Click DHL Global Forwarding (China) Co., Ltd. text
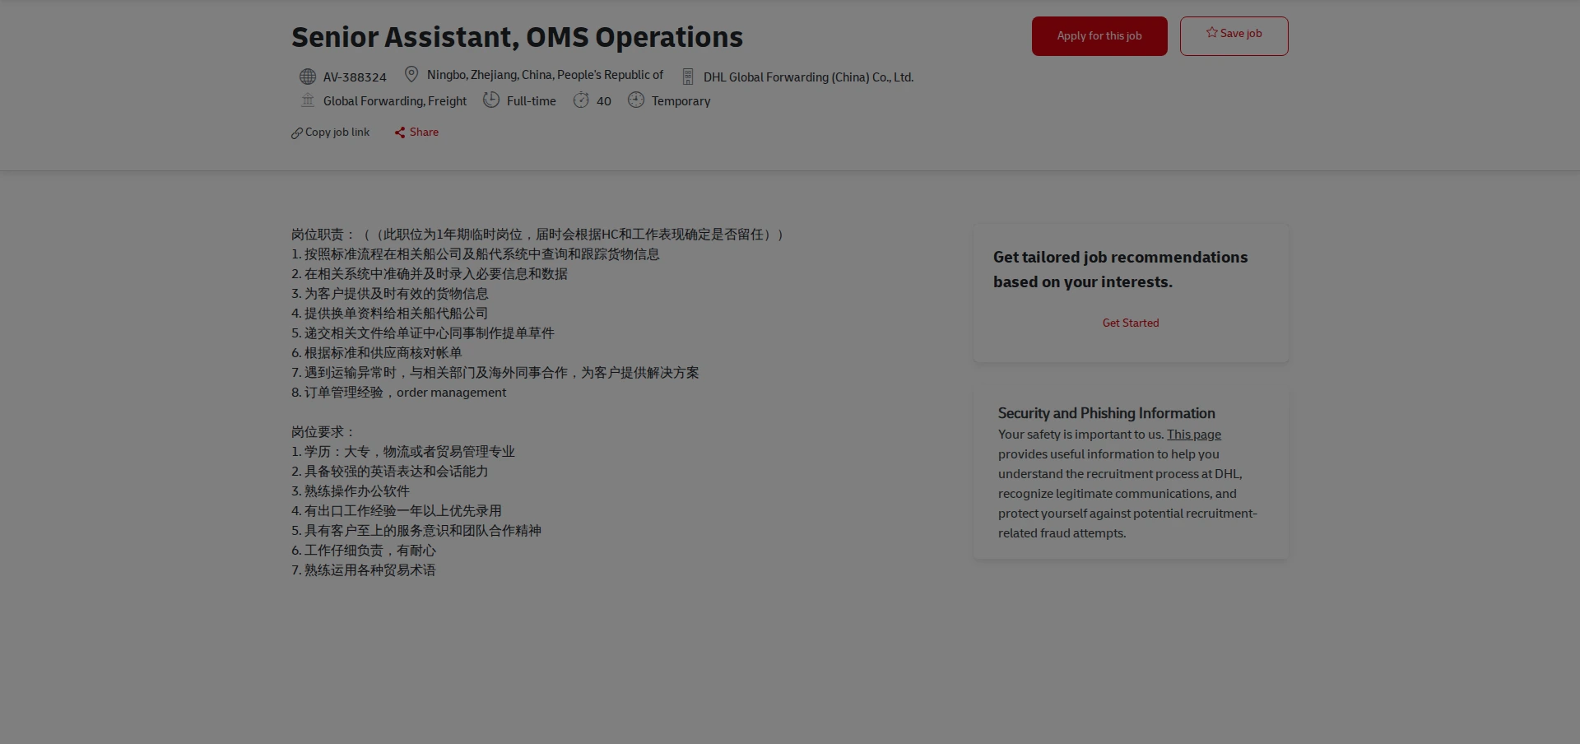Screen dimensions: 1580x744 coord(808,77)
